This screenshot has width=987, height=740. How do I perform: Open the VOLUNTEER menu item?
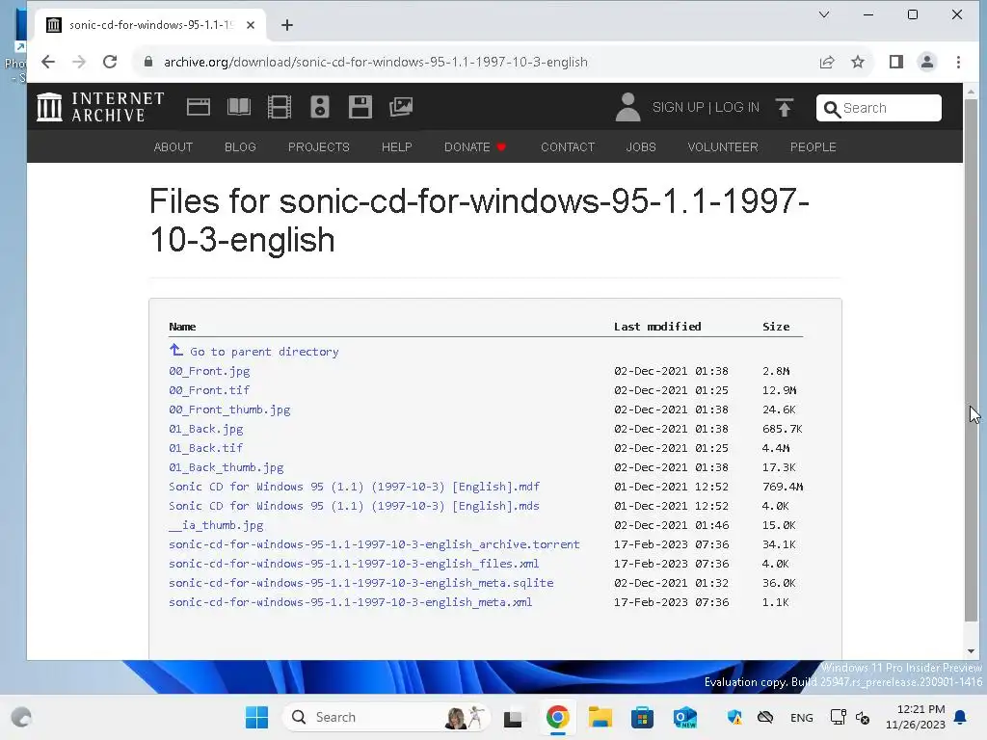pyautogui.click(x=723, y=146)
